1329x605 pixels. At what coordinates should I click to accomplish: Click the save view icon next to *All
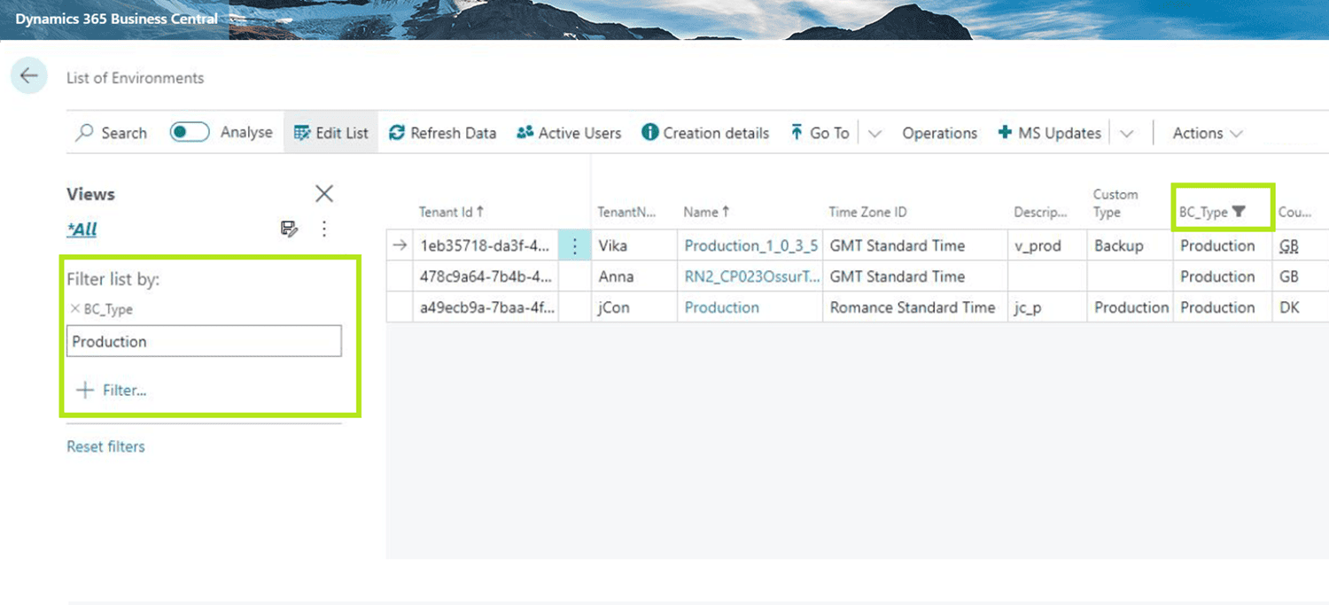coord(289,229)
